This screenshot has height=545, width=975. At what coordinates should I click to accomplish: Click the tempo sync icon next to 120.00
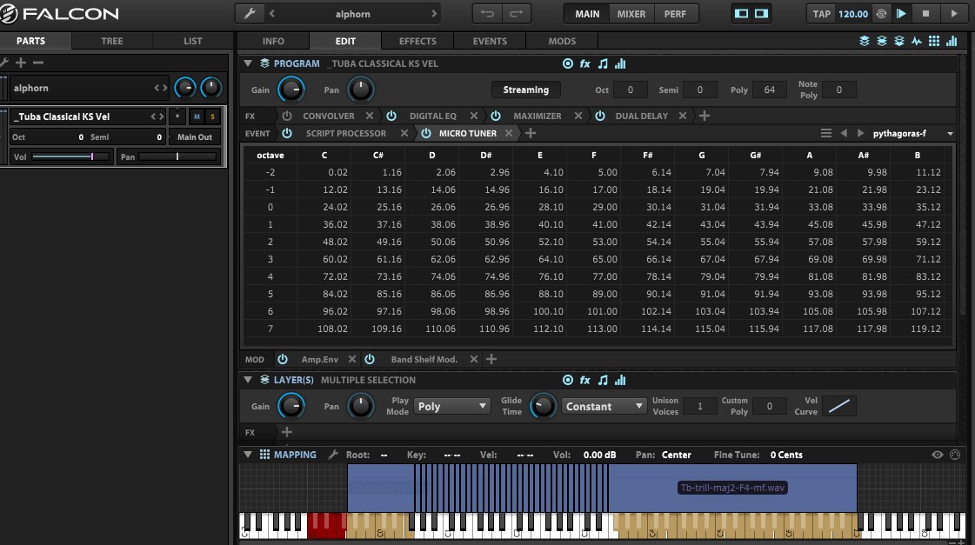881,14
